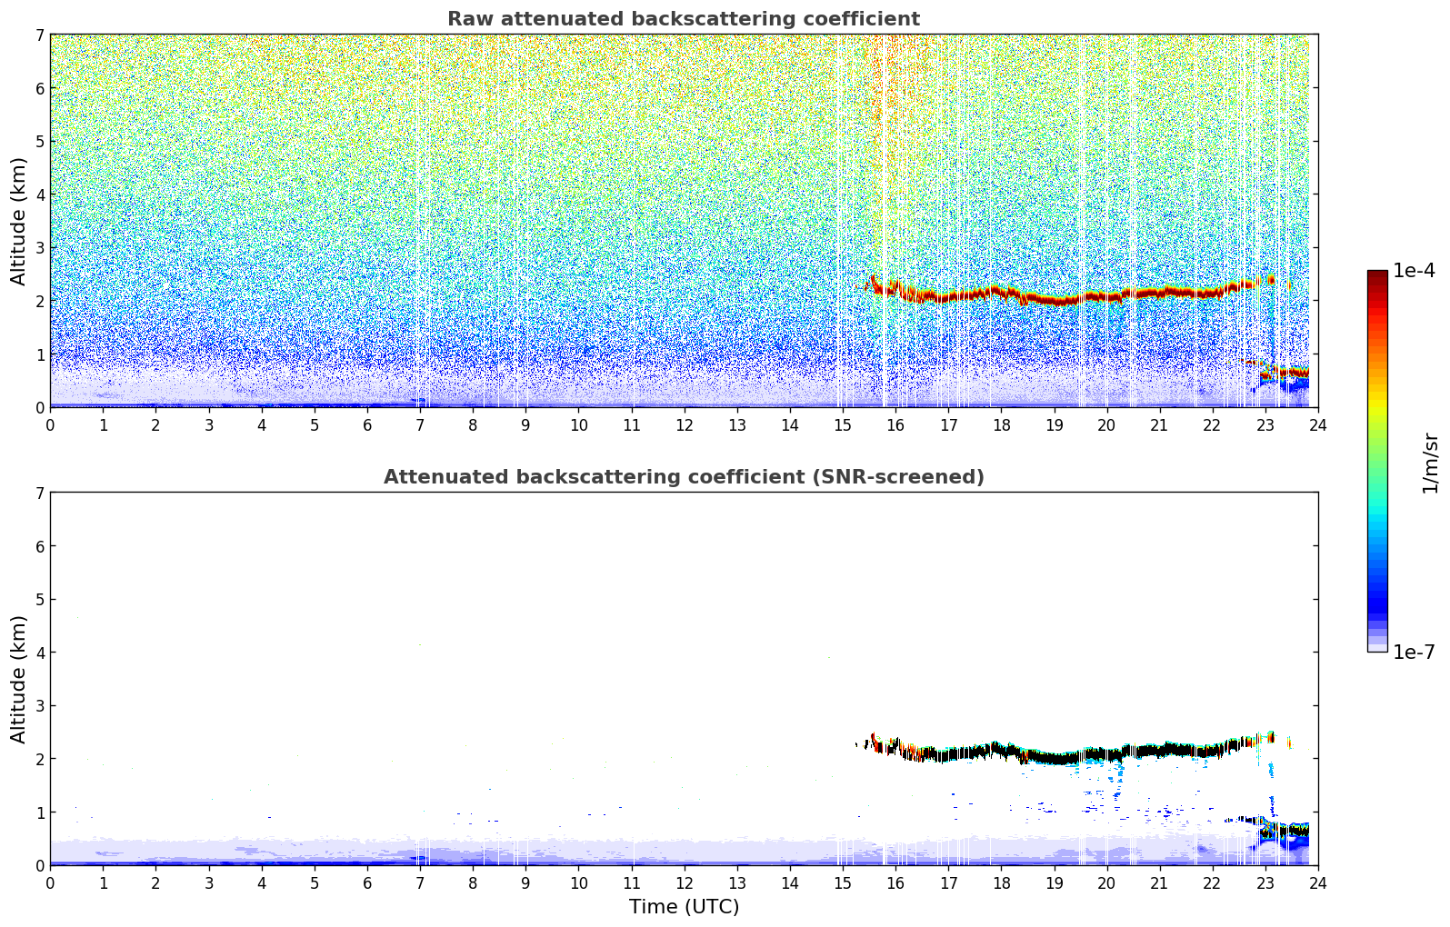1450x927 pixels.
Task: Click the "1/m/sr" colorbar unit label
Action: pyautogui.click(x=1430, y=463)
